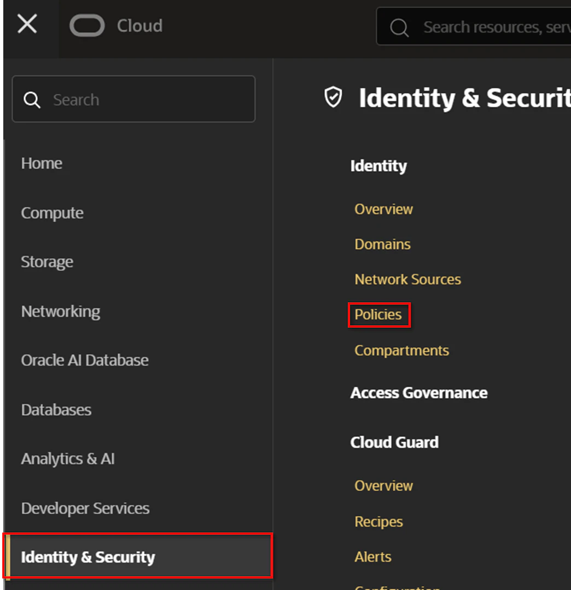Image resolution: width=571 pixels, height=590 pixels.
Task: Open the Policies link
Action: click(x=378, y=314)
